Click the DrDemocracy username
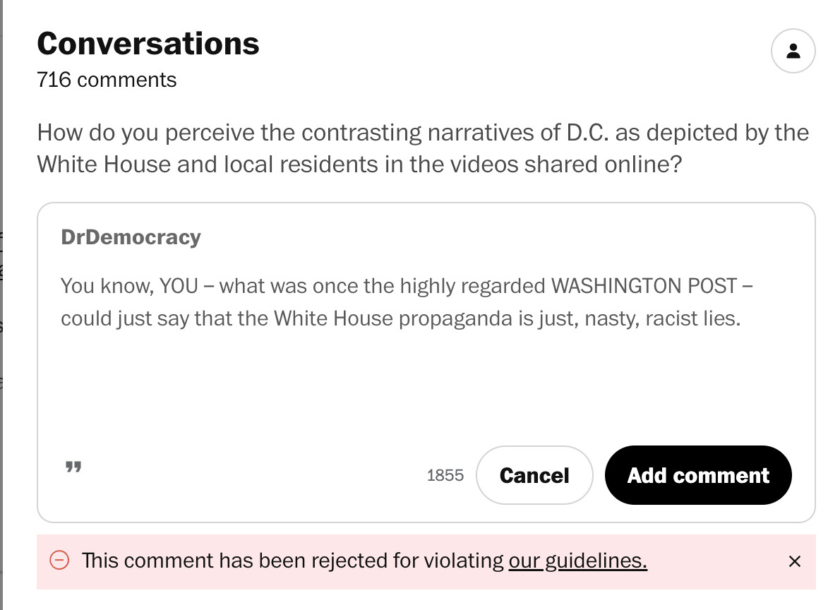Screen dimensions: 840x610 pyautogui.click(x=131, y=237)
